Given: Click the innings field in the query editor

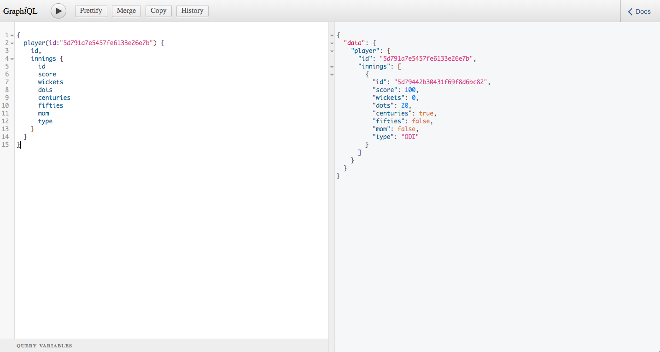Looking at the screenshot, I should (43, 58).
